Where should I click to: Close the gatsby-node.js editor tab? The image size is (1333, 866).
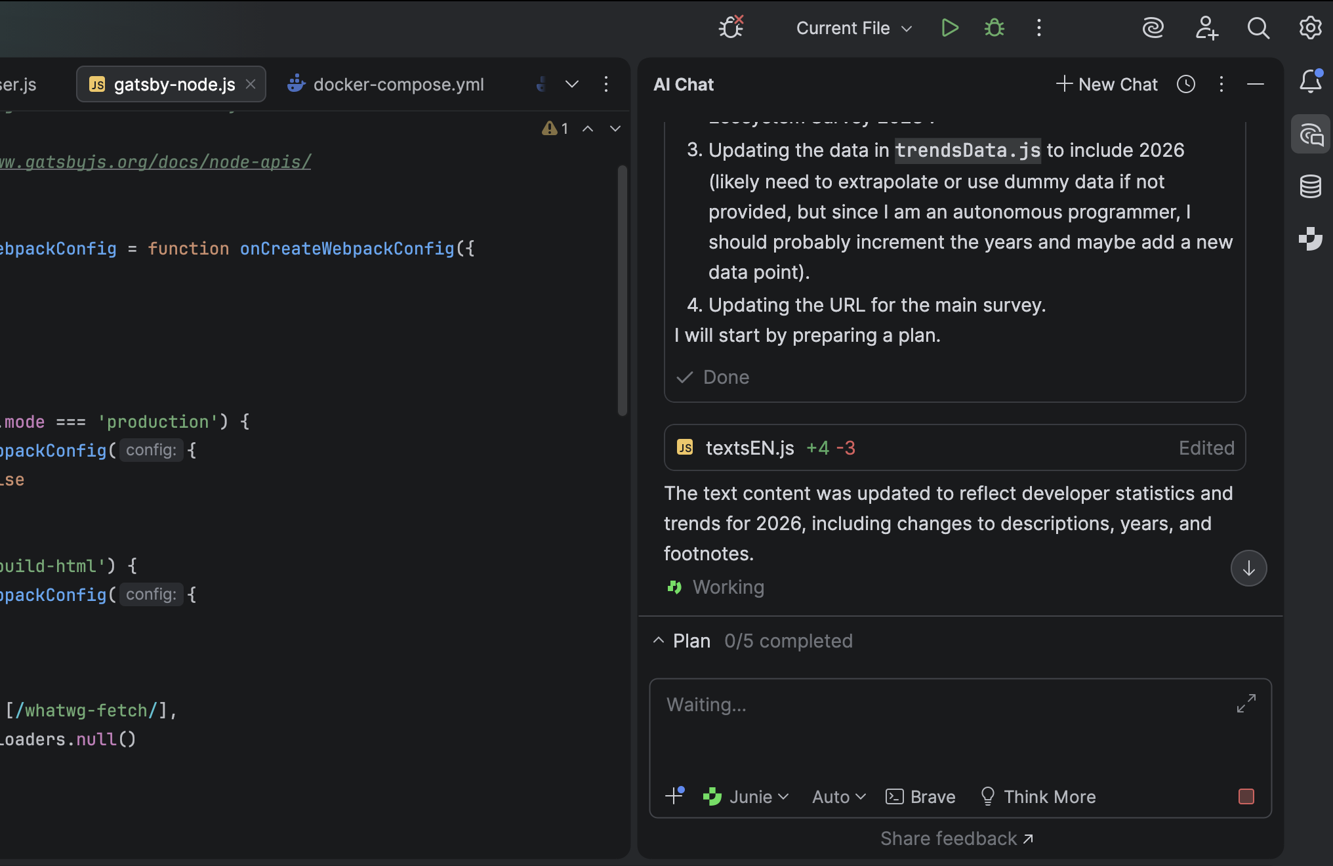pyautogui.click(x=251, y=85)
